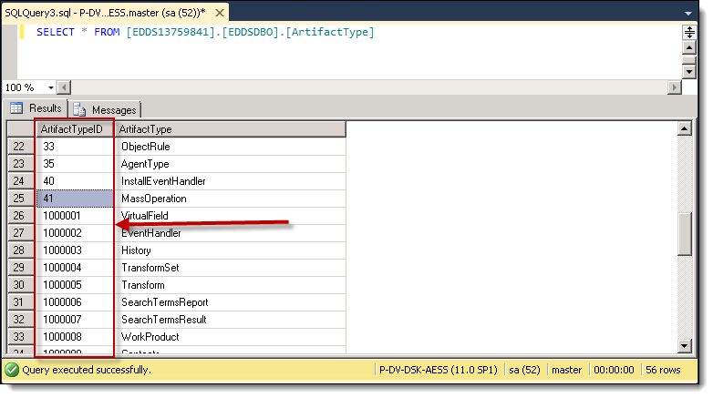Select row header 25
Viewport: 713px width, 398px height.
[x=21, y=199]
